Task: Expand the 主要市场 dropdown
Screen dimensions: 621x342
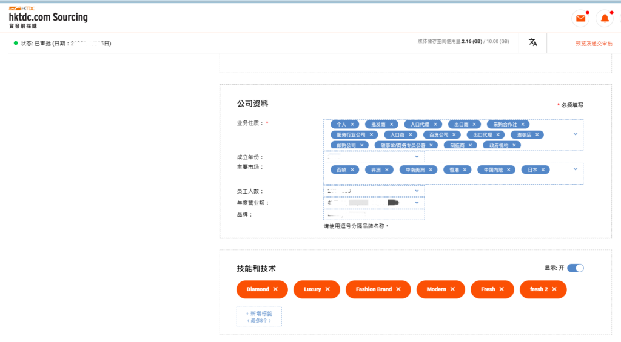Action: click(x=575, y=169)
